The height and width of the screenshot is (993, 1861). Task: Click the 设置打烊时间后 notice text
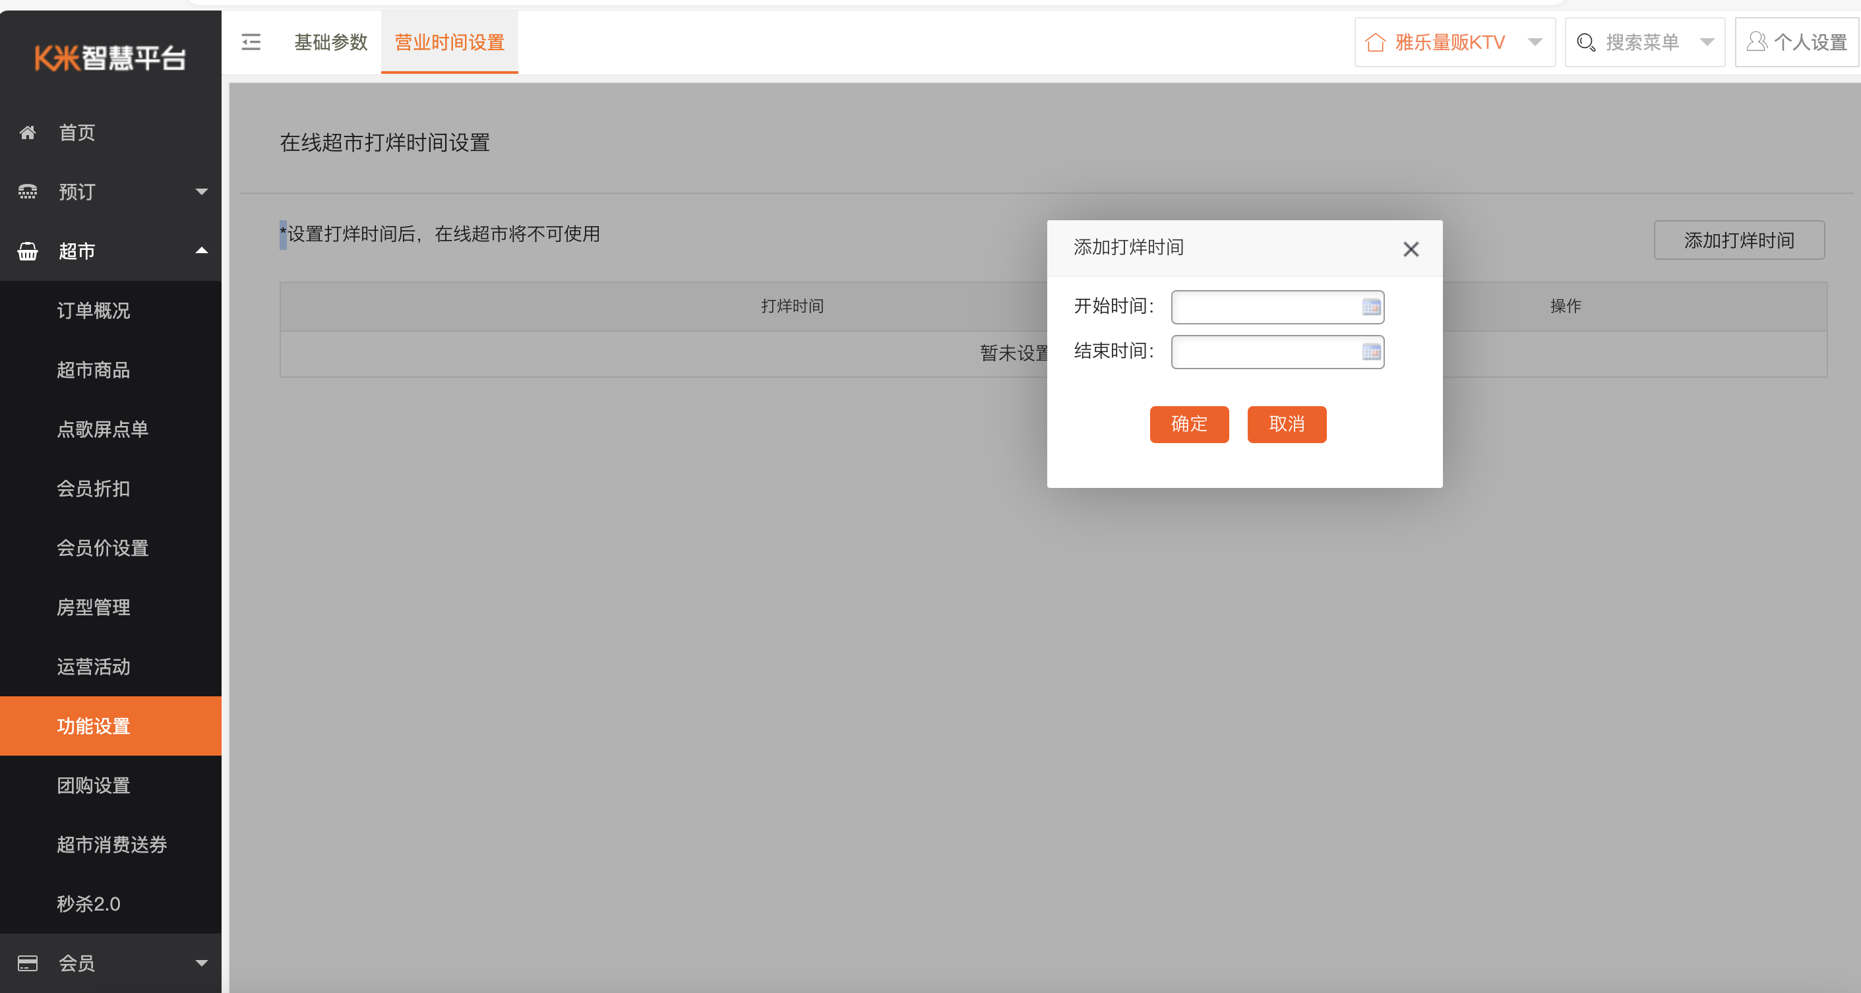coord(440,234)
